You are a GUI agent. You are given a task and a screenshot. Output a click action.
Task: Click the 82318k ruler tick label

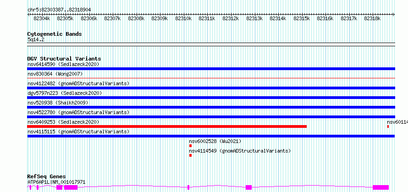click(372, 18)
